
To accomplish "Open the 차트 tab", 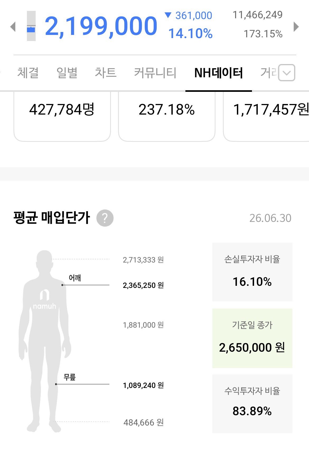I will click(106, 73).
